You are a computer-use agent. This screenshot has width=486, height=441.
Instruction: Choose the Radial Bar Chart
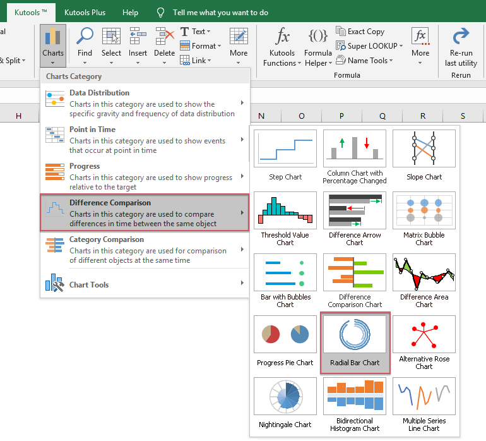click(355, 342)
